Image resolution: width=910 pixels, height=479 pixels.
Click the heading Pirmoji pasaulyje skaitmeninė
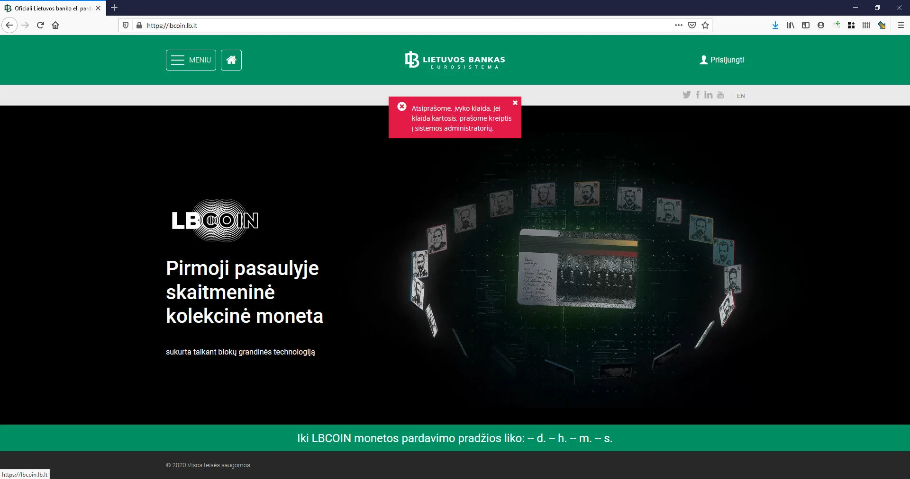(x=245, y=292)
